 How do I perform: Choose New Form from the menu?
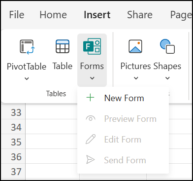coord(123,98)
